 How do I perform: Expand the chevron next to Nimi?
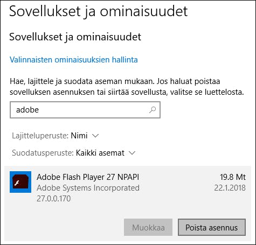95,136
